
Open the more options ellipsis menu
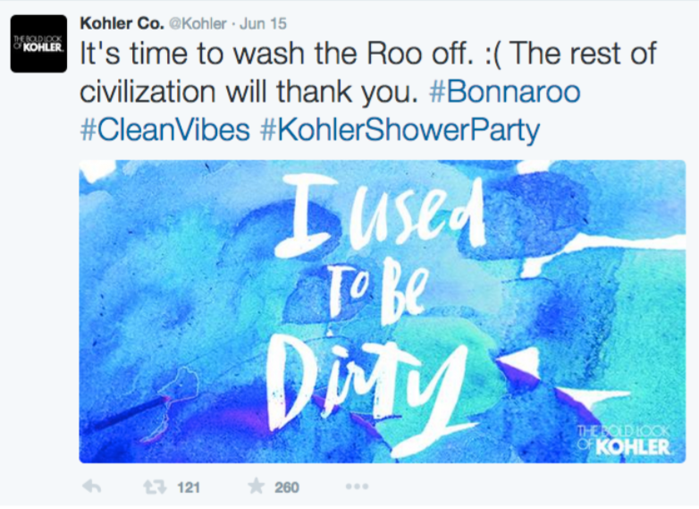coord(357,488)
